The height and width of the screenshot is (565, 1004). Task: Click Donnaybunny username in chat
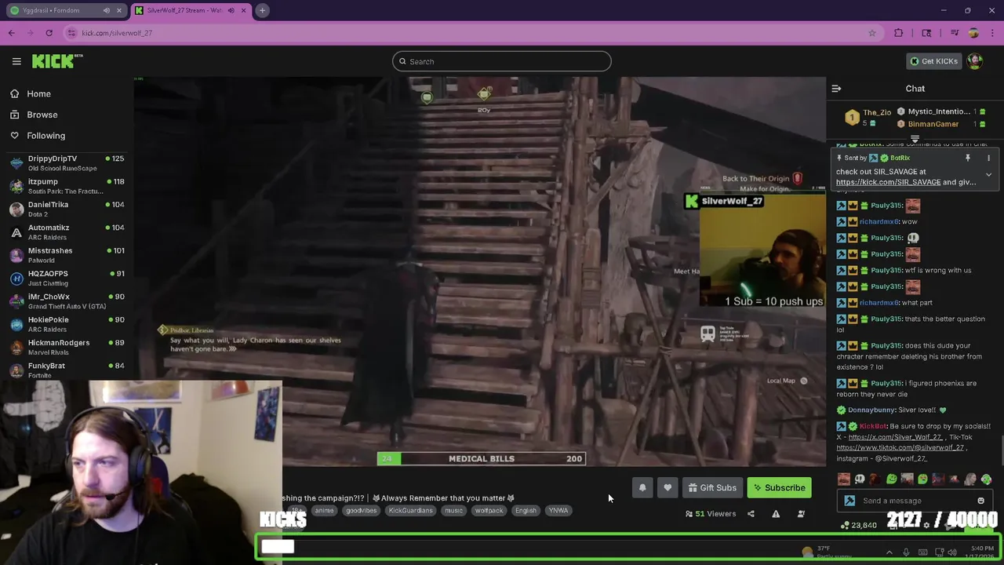pyautogui.click(x=871, y=410)
